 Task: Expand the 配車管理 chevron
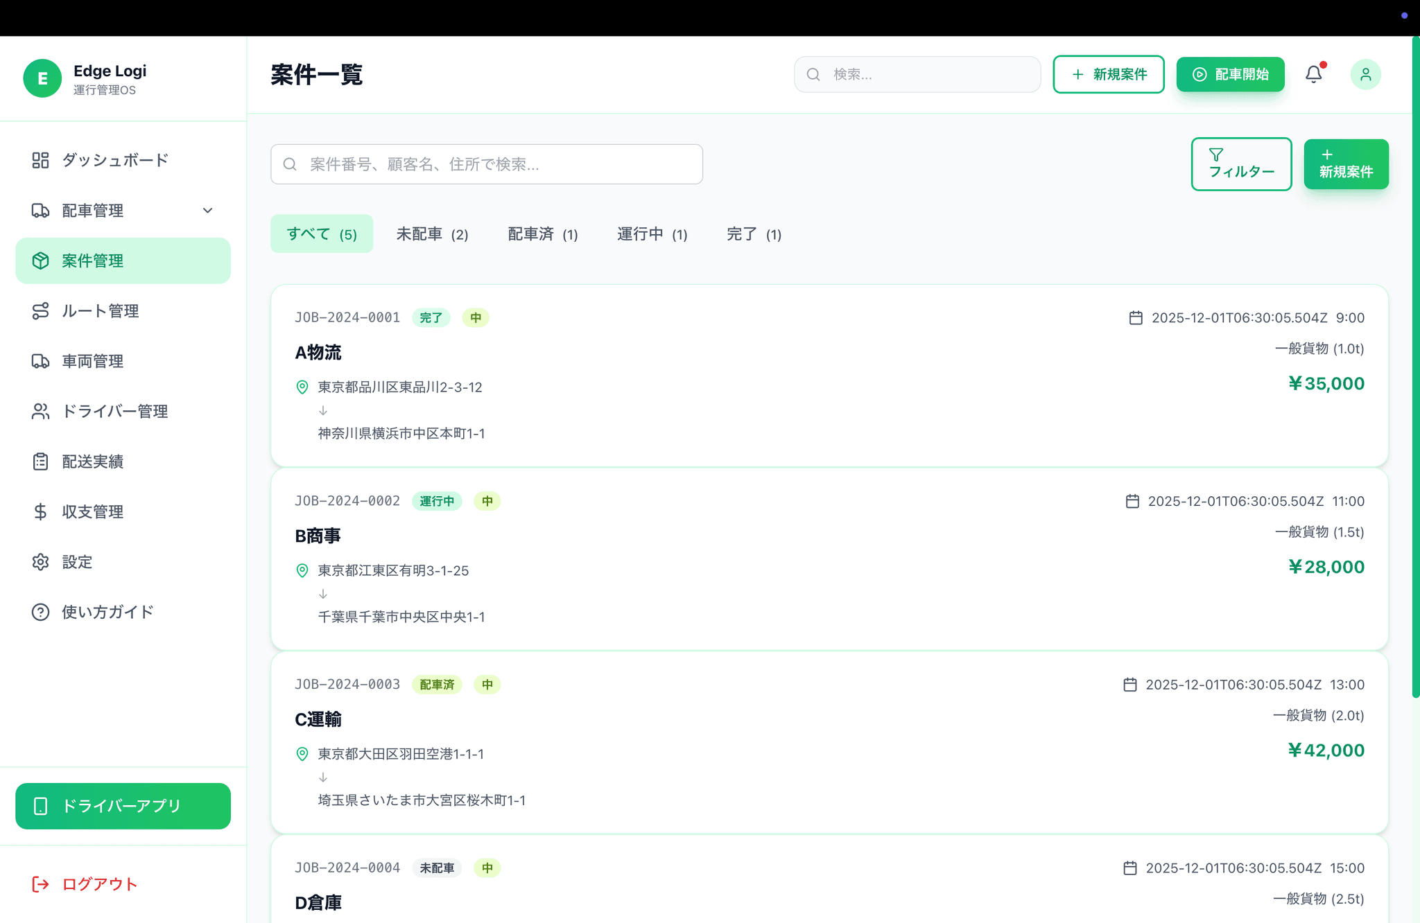[207, 211]
